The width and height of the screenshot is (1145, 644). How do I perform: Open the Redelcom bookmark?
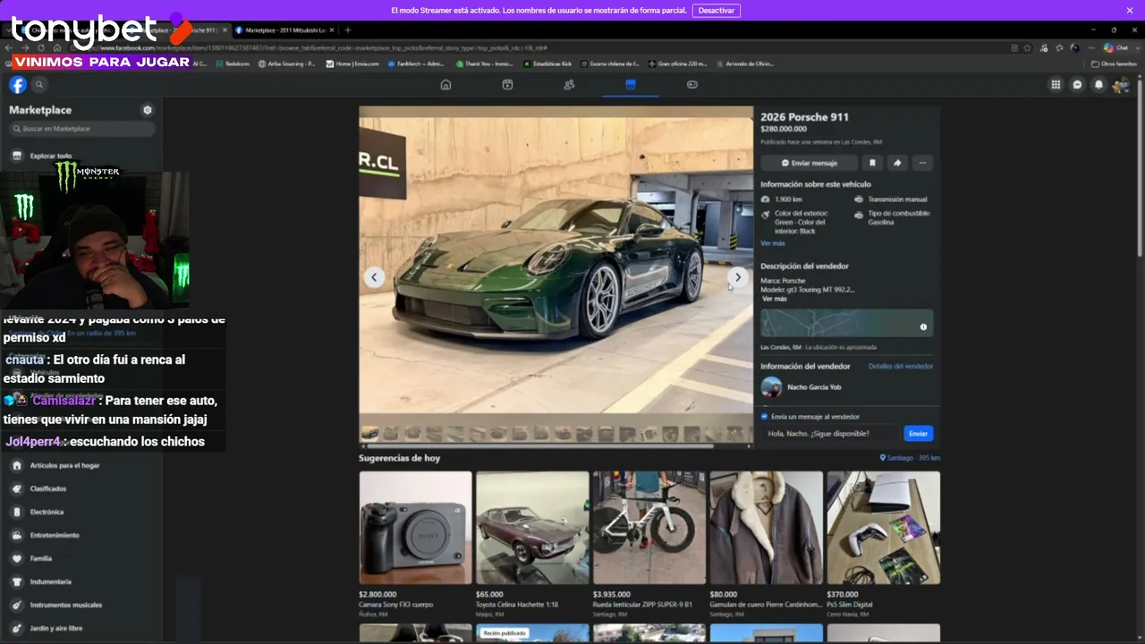233,64
